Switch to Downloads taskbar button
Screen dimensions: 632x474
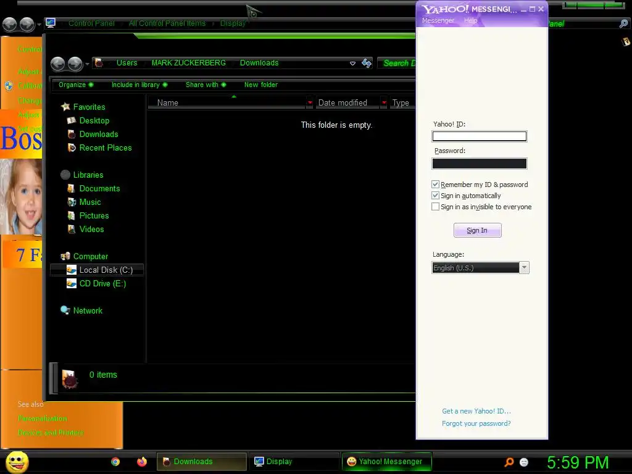click(202, 462)
